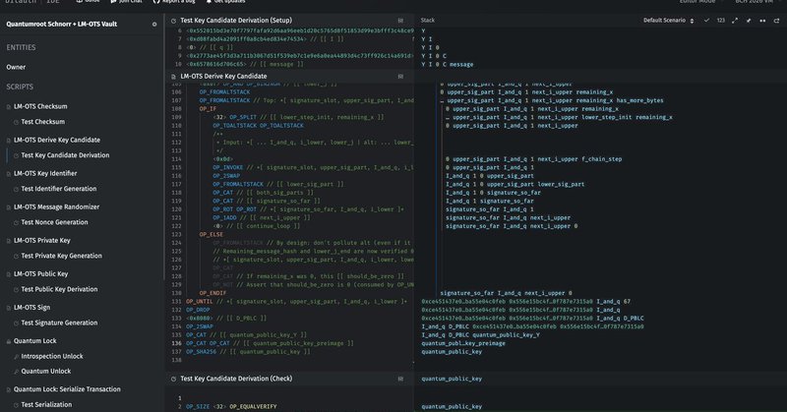Click the checkmark icon in stack toolbar
This screenshot has width=787, height=412.
click(x=706, y=21)
